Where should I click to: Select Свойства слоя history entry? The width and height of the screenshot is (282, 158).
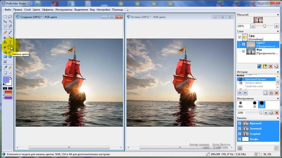(256, 86)
